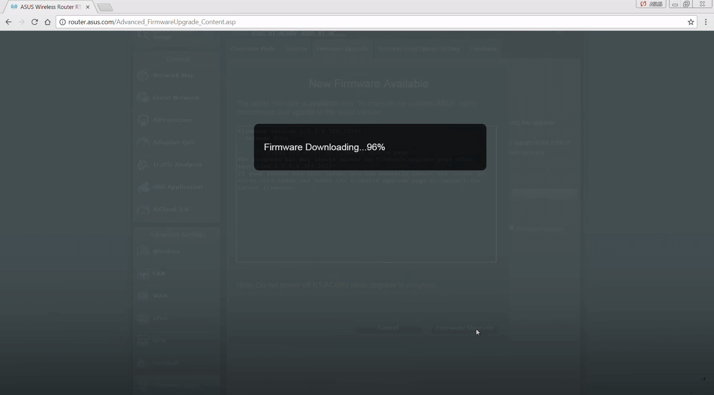714x395 pixels.
Task: Switch to the Firmware Upgrade tab
Action: click(342, 49)
